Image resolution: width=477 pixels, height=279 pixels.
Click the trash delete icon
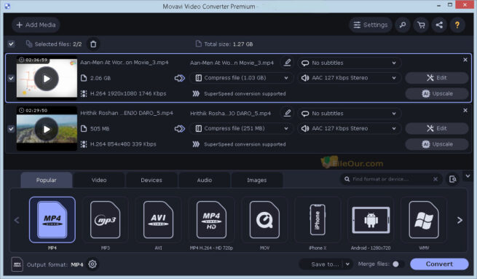click(93, 44)
